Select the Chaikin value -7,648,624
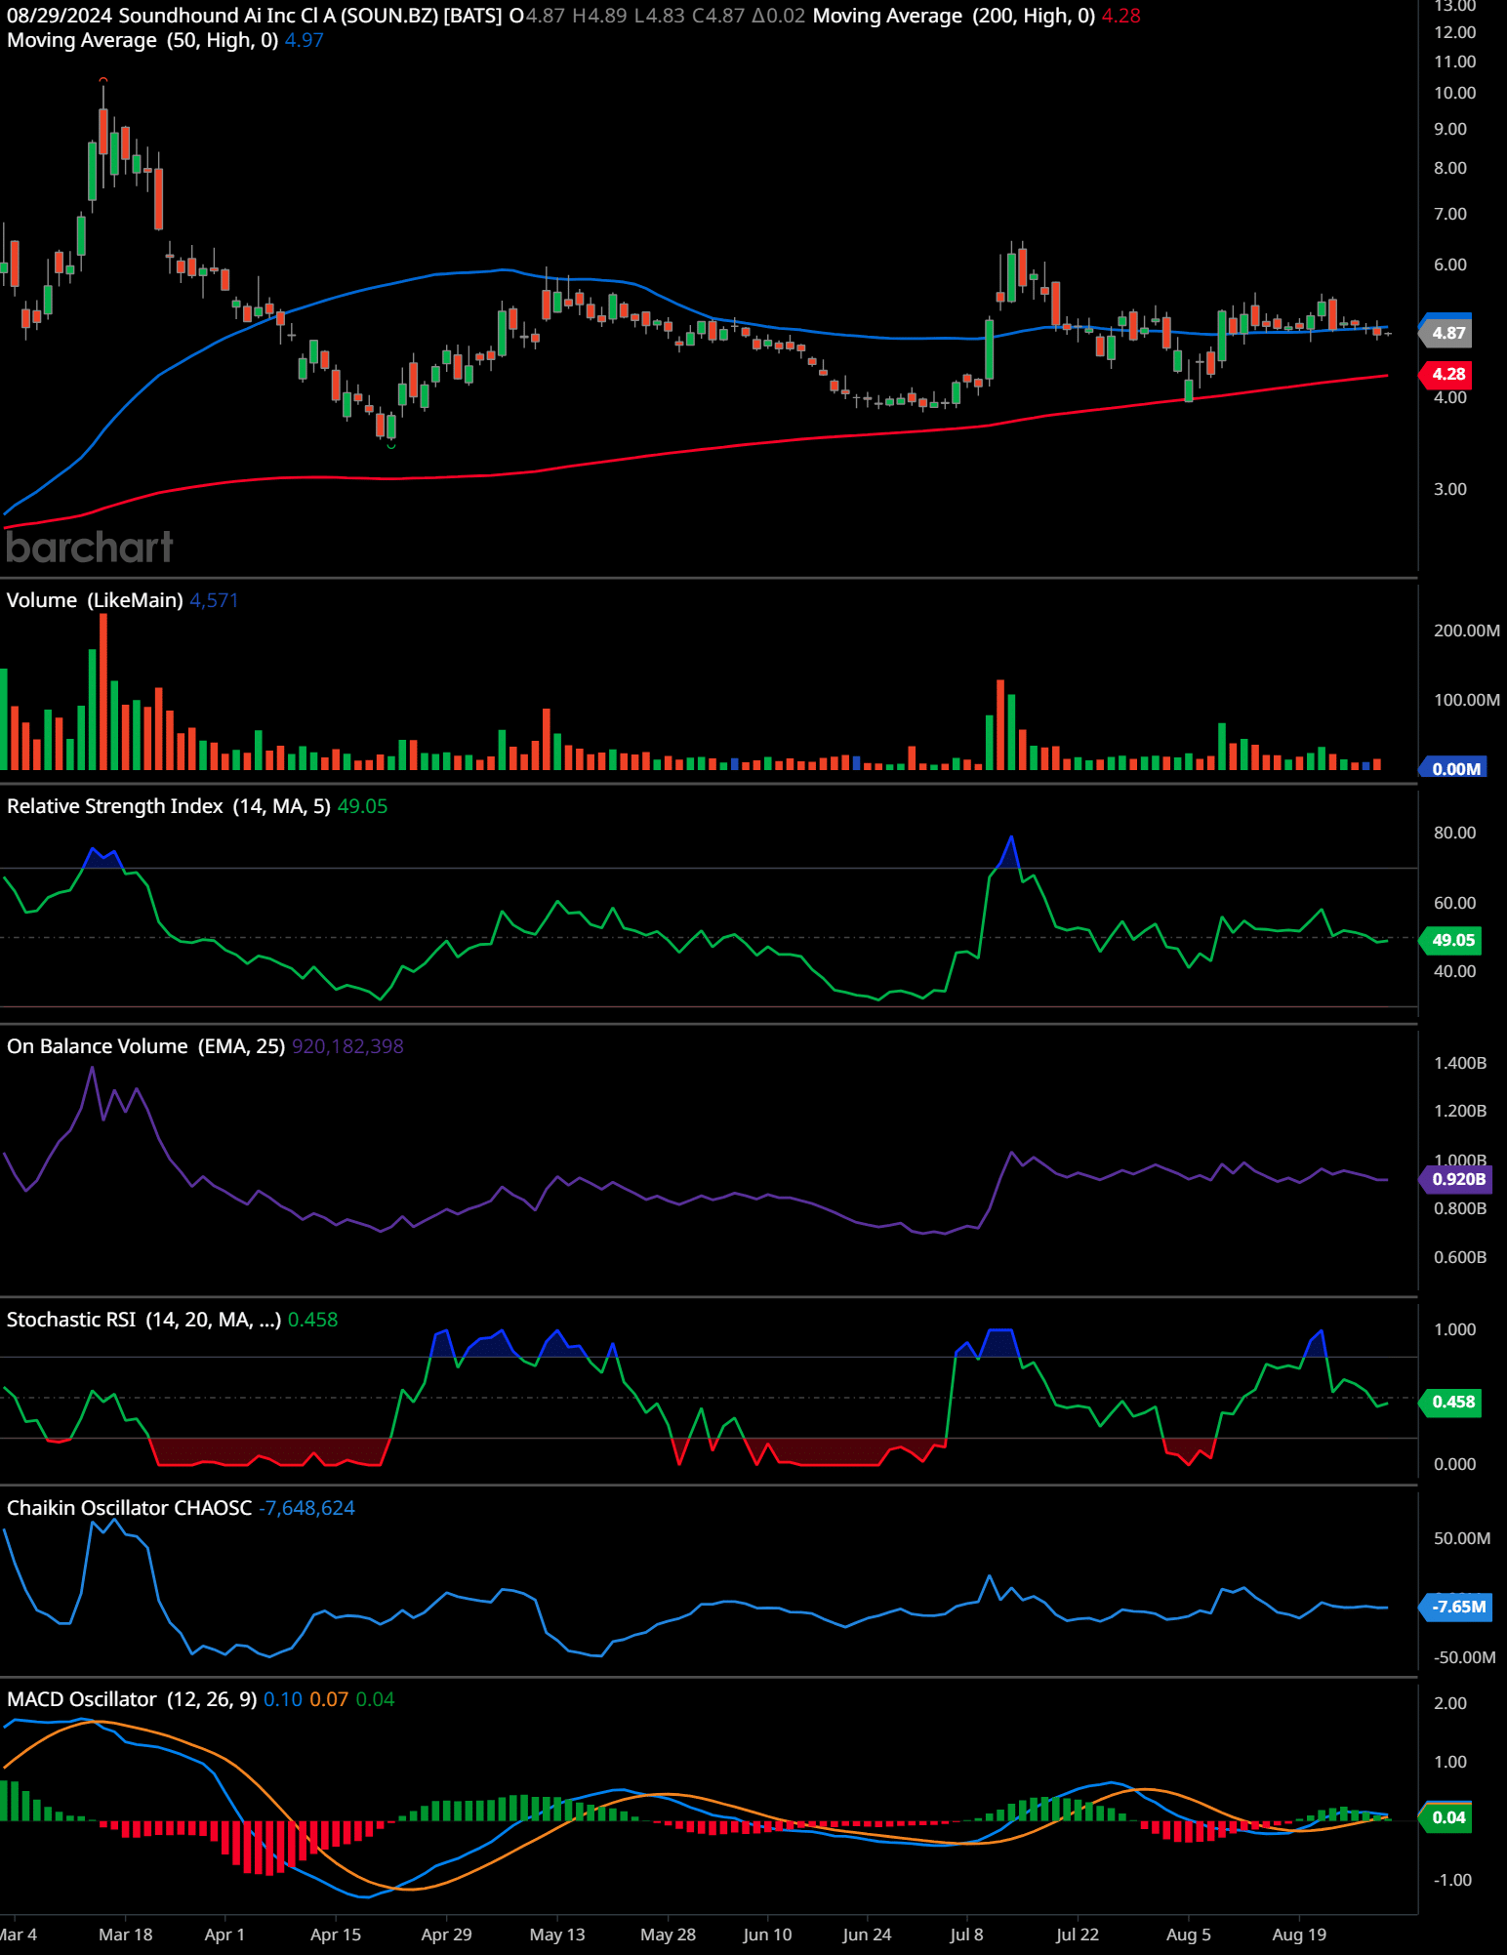This screenshot has width=1507, height=1955. click(306, 1508)
